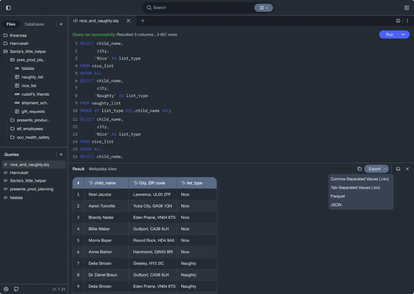This screenshot has width=414, height=294.
Task: Open the layout grid icon at top right
Action: [x=406, y=8]
